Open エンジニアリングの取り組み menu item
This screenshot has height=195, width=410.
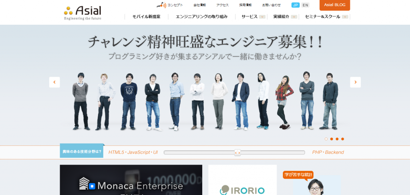click(x=202, y=17)
